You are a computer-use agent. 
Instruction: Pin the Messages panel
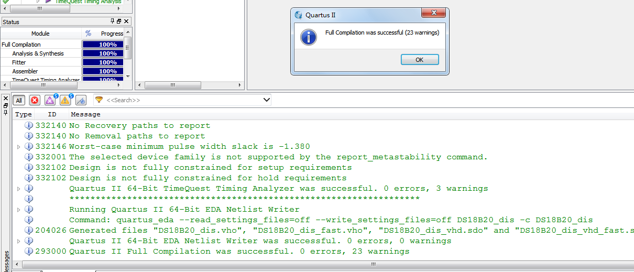click(x=6, y=112)
